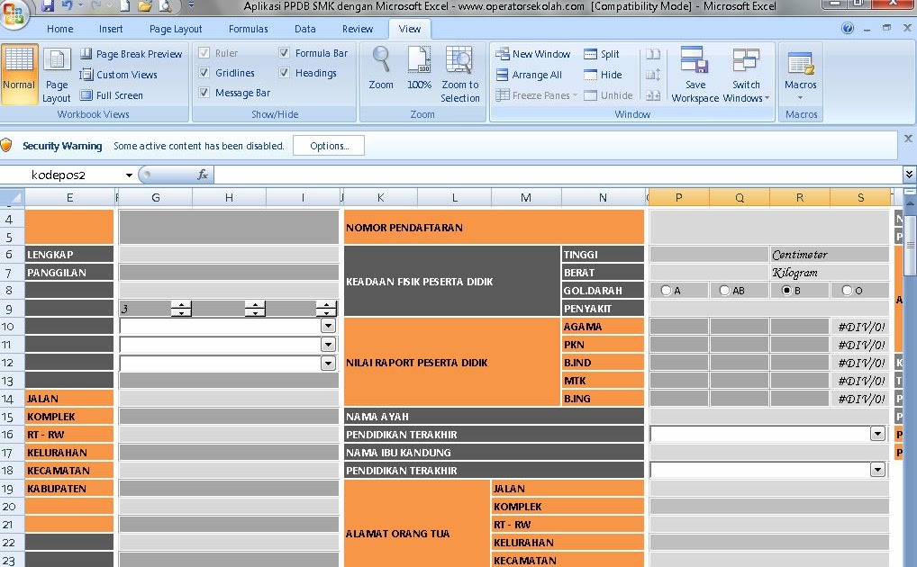Select blood type B radio button
The width and height of the screenshot is (917, 567).
click(x=786, y=290)
